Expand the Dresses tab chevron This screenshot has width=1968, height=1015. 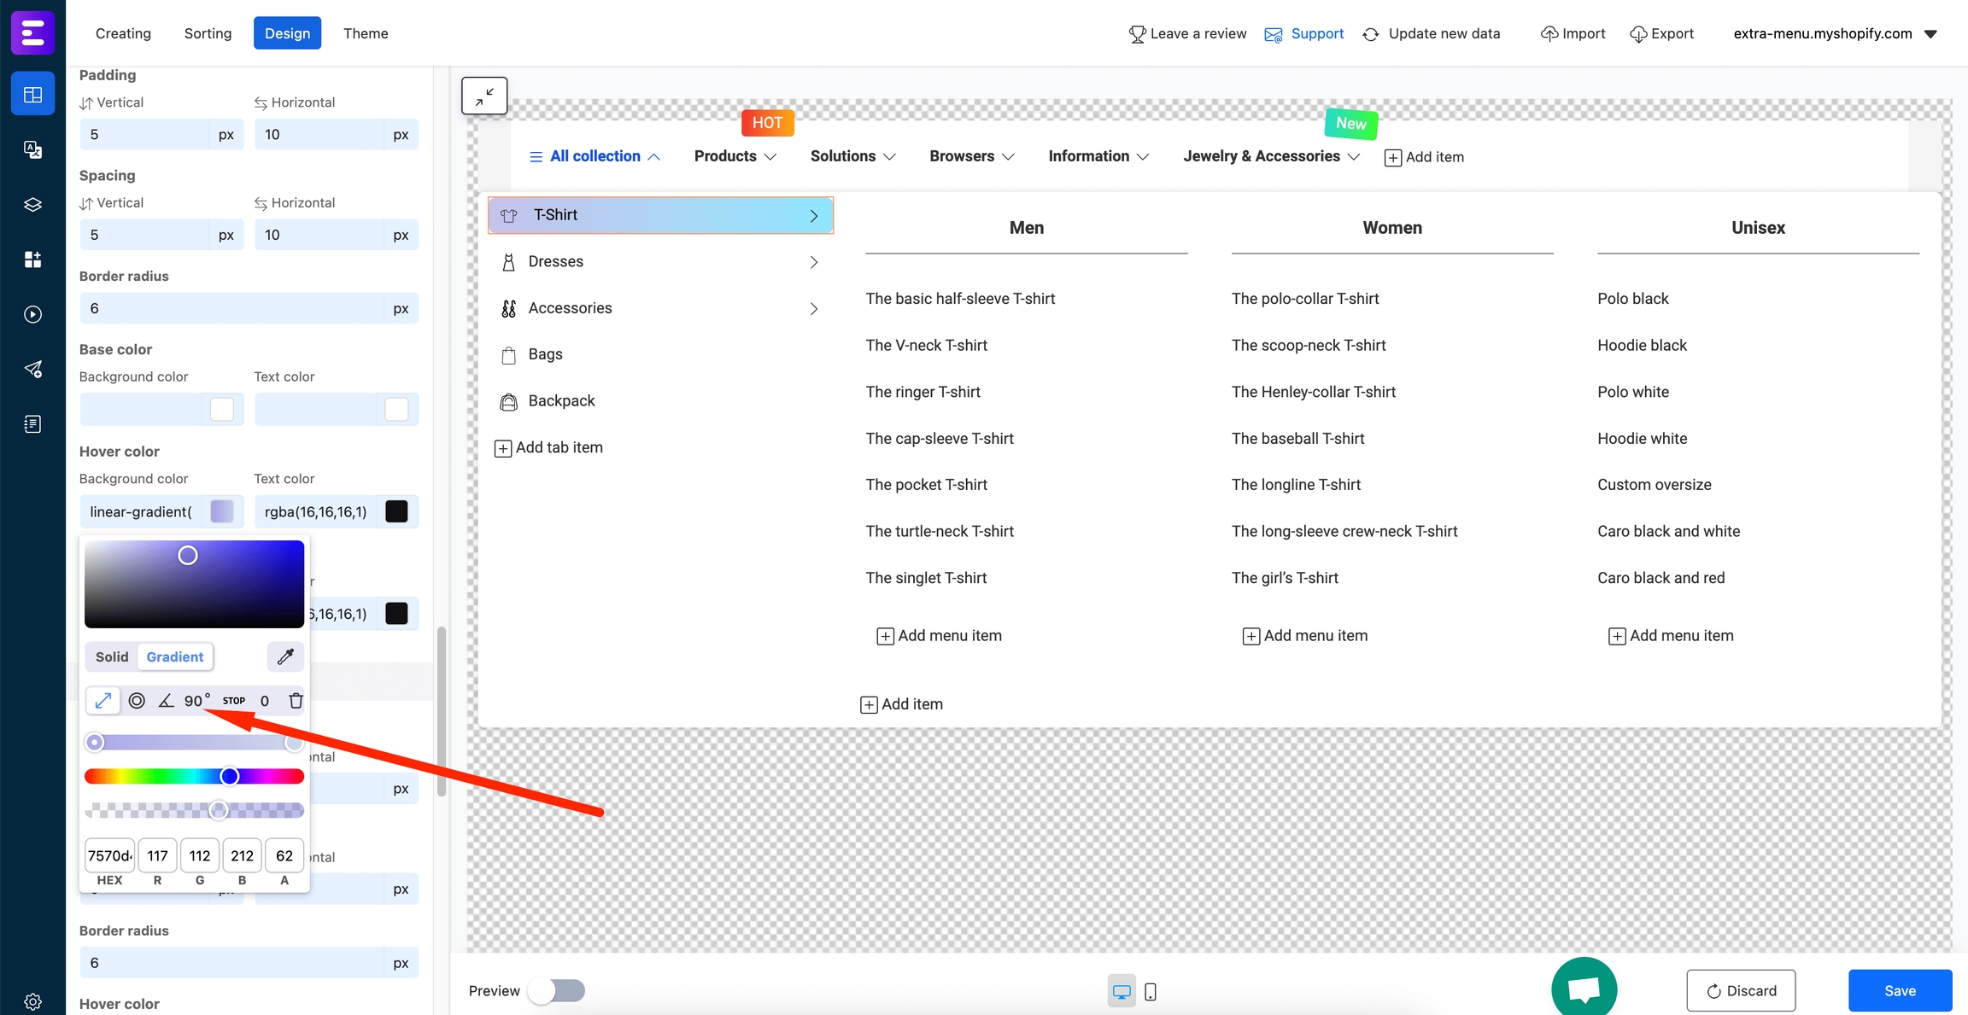(x=813, y=262)
